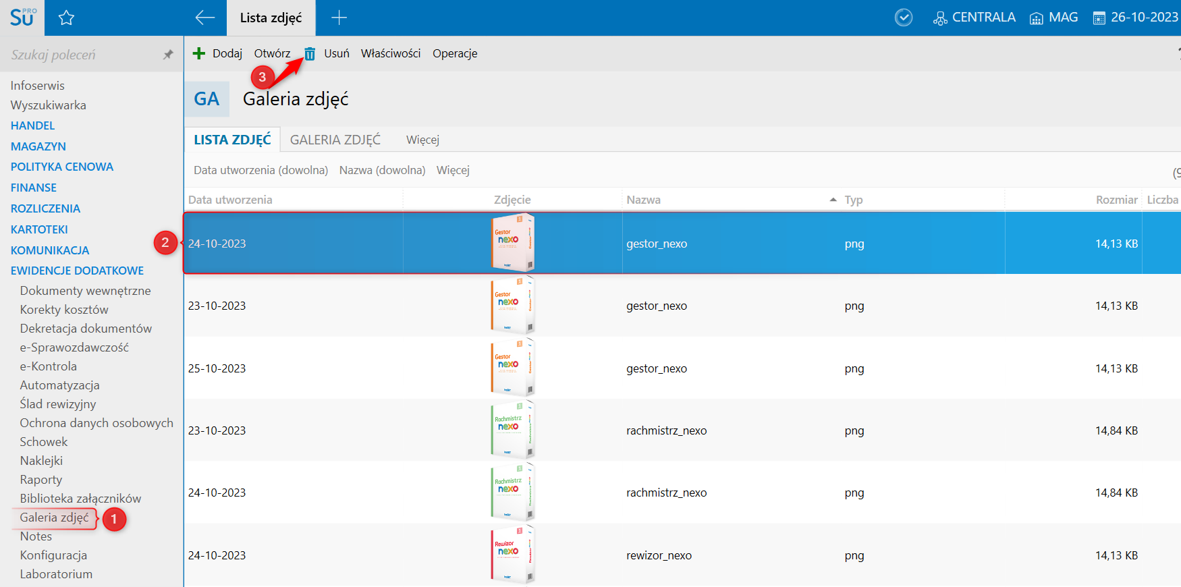Viewport: 1181px width, 587px height.
Task: Click the Usuń button label
Action: [337, 53]
